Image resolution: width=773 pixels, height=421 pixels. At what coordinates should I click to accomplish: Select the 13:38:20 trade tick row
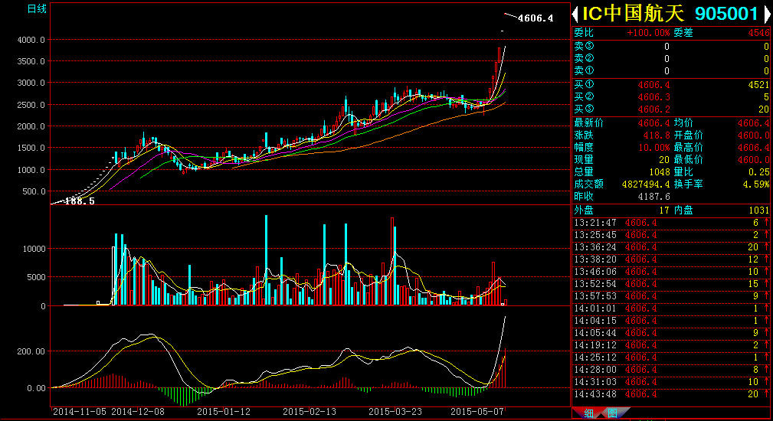(671, 259)
